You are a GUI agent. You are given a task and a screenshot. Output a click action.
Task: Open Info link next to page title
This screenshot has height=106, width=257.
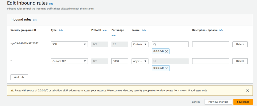pos(51,4)
